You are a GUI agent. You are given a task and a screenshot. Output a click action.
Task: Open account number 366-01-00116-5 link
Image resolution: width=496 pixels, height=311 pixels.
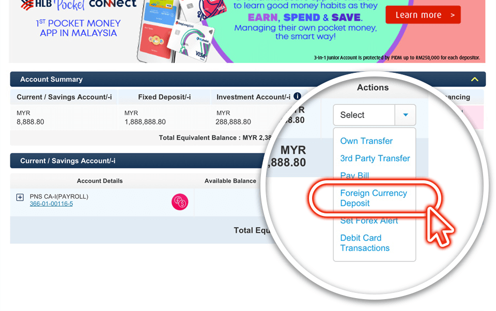(x=51, y=204)
